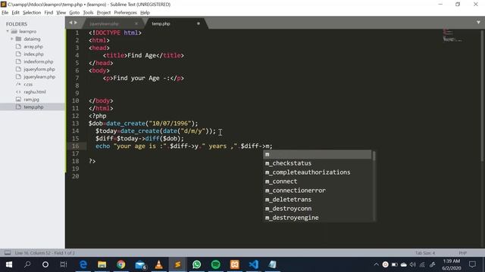Click the autocomplete popup scrollbar

[374, 156]
